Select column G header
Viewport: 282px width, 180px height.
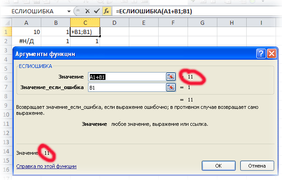(x=202, y=22)
